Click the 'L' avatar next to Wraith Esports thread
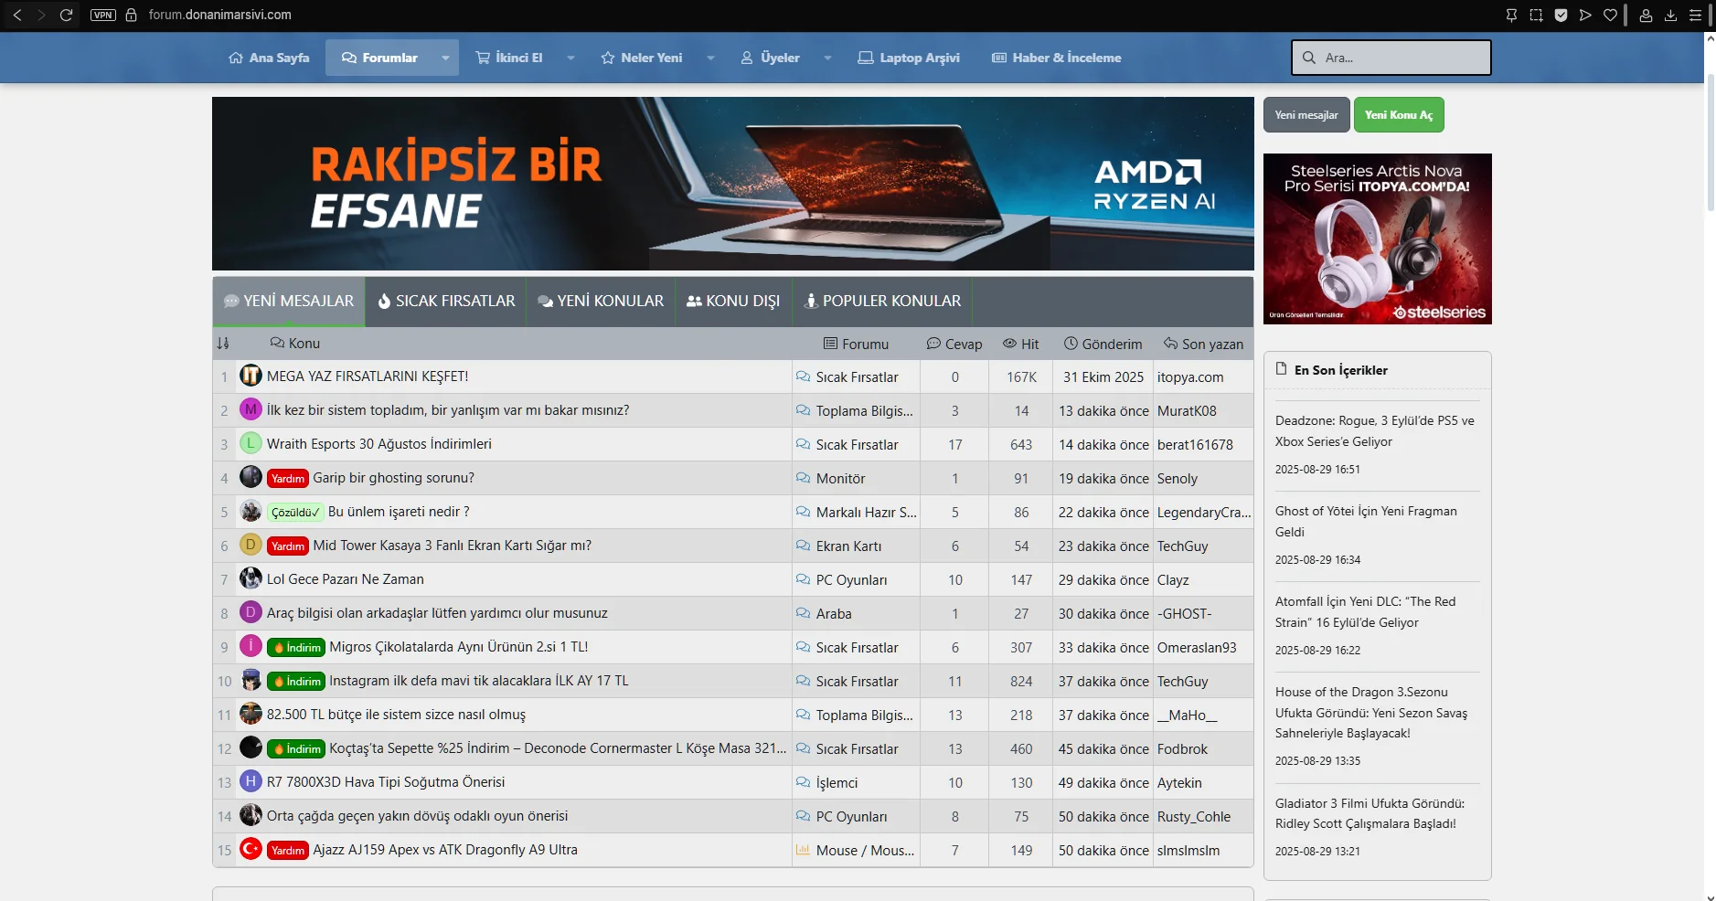 pyautogui.click(x=250, y=443)
